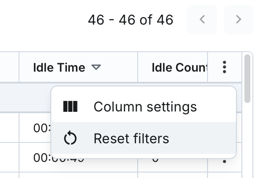Image resolution: width=266 pixels, height=178 pixels.
Task: Click the "46 - 46 of 46" pagination text
Action: coord(130,19)
